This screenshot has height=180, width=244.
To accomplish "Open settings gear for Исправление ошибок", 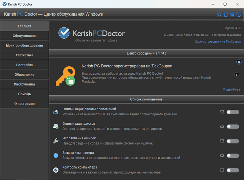I will point(222,141).
